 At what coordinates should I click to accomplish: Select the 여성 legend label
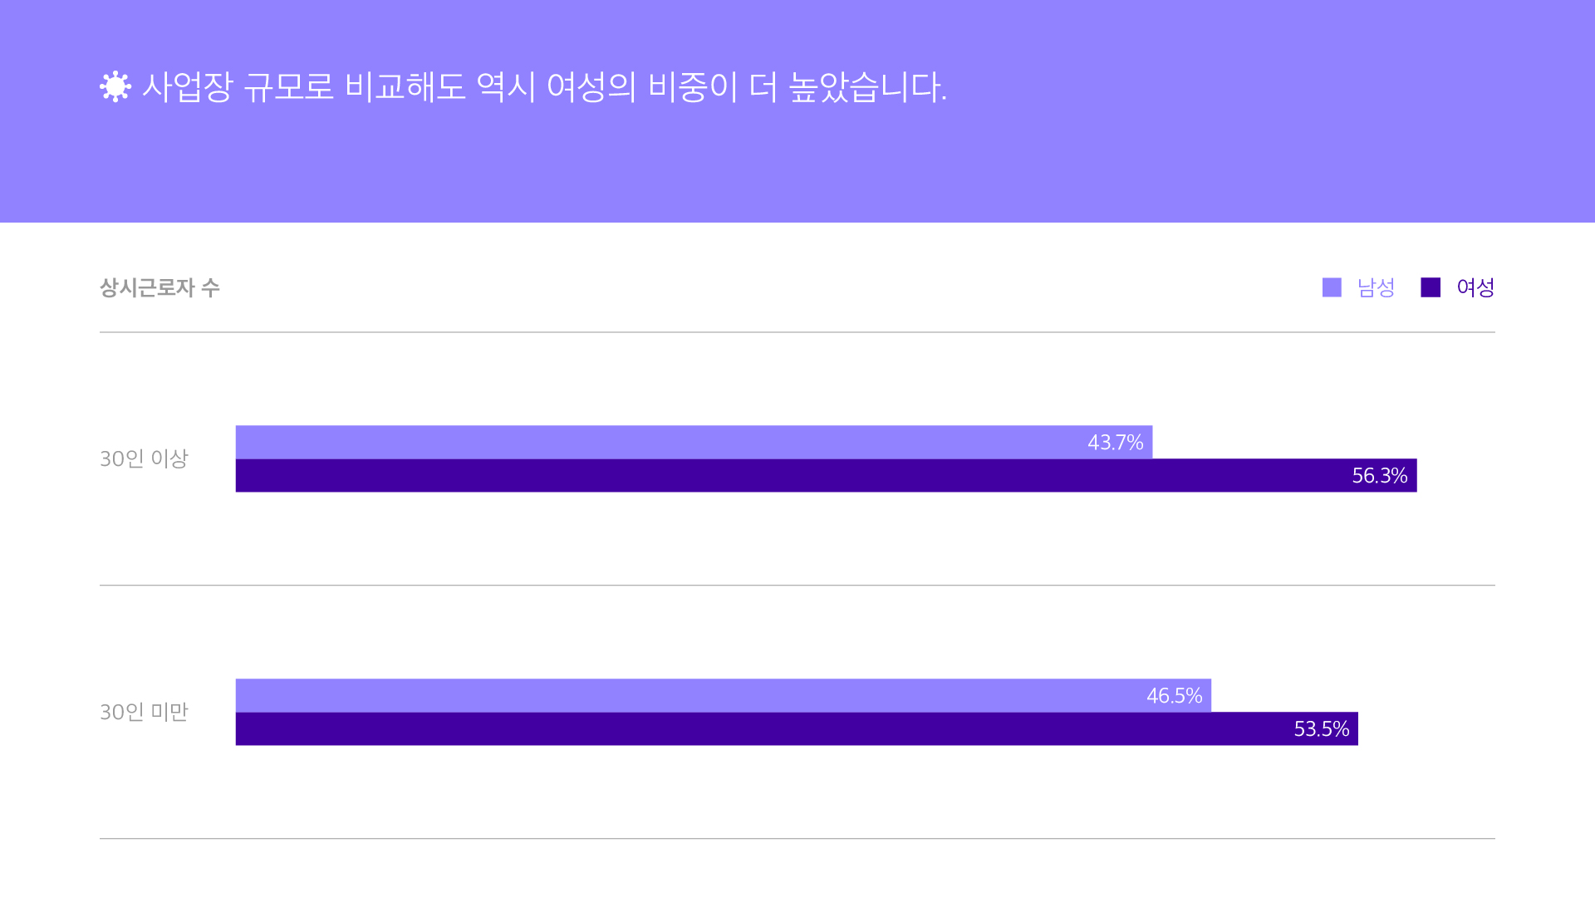coord(1475,287)
